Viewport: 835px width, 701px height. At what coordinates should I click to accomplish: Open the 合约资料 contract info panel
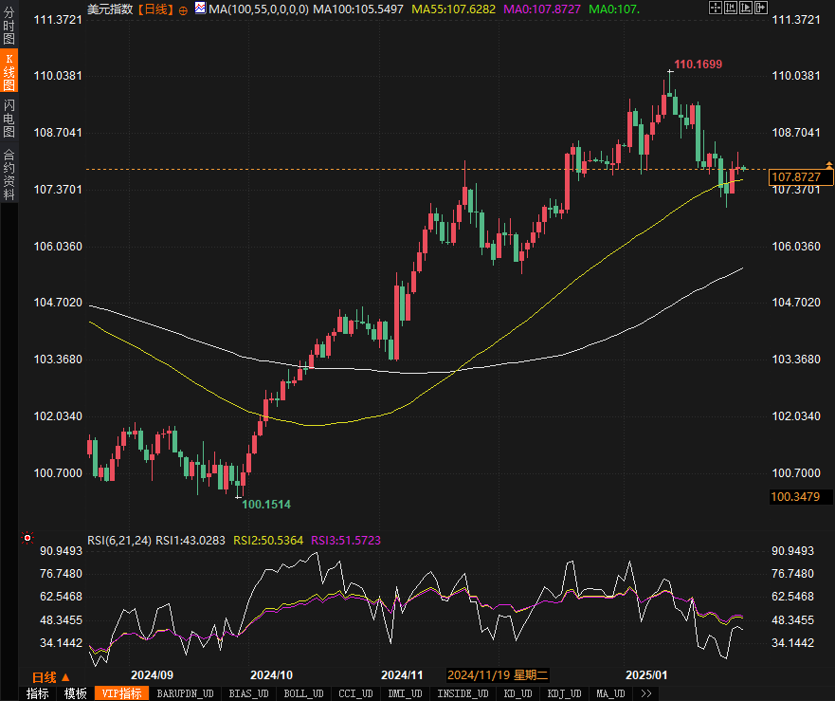point(9,174)
